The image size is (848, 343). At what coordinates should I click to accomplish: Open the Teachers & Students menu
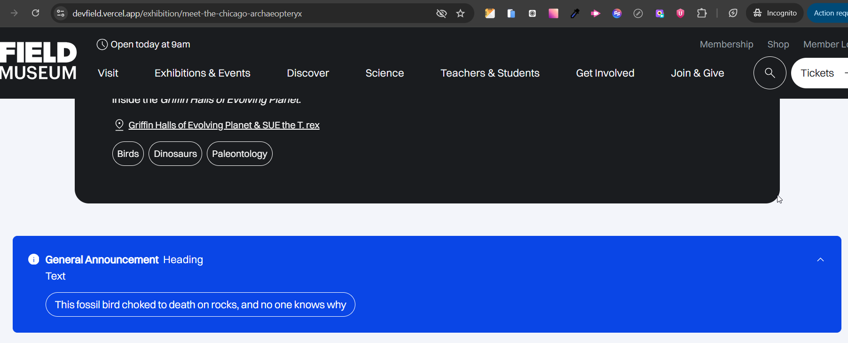coord(490,73)
